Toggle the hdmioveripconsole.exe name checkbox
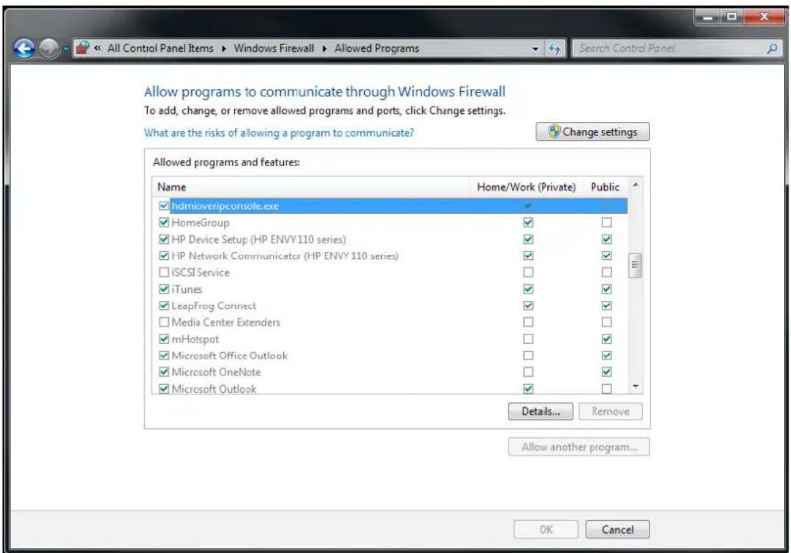791x553 pixels. [163, 206]
